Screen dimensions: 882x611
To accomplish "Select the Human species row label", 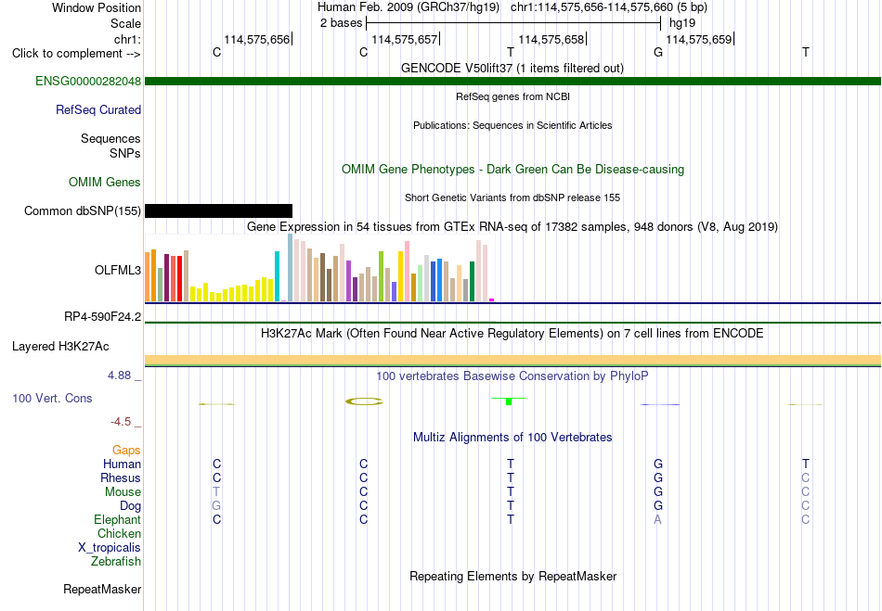I will coord(122,464).
